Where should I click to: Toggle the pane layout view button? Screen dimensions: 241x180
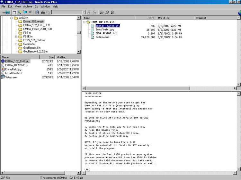(14, 12)
